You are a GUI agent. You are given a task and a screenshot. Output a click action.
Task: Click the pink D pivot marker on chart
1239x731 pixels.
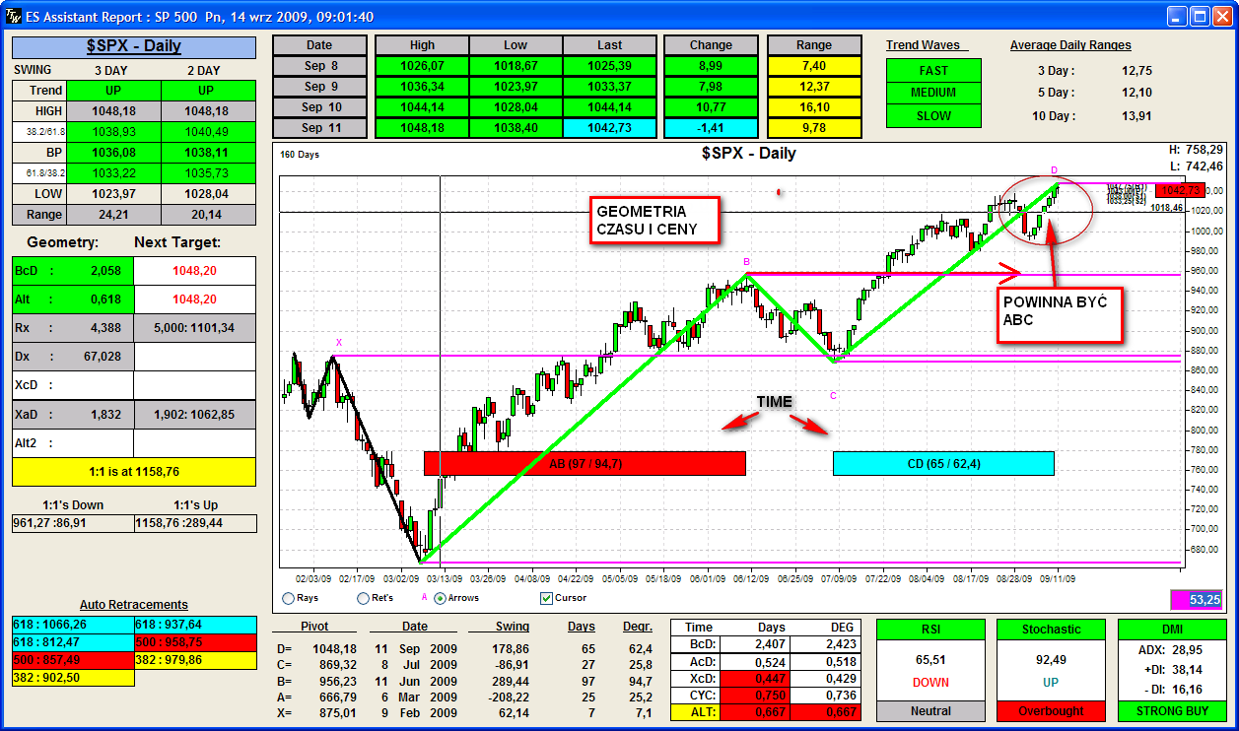(x=1054, y=170)
